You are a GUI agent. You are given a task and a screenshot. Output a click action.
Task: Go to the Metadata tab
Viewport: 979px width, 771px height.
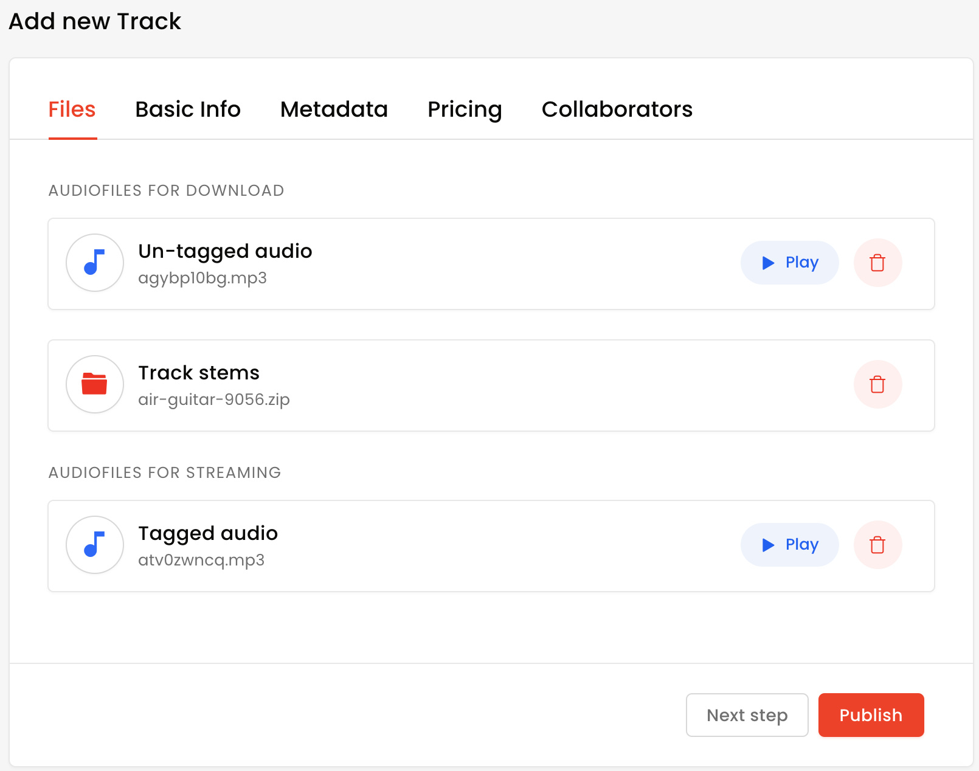pos(334,109)
